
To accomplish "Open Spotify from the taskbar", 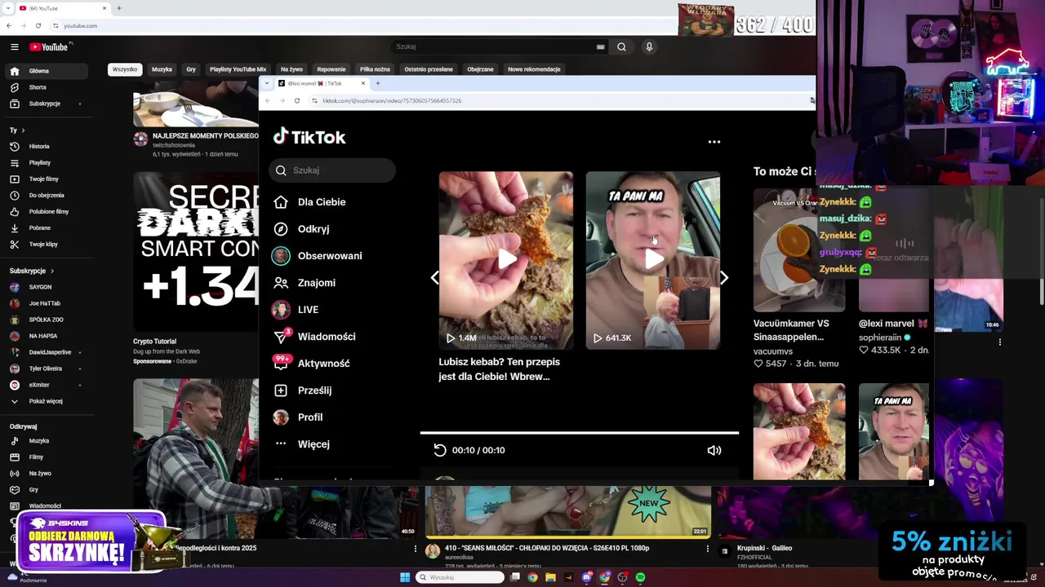I will (641, 577).
